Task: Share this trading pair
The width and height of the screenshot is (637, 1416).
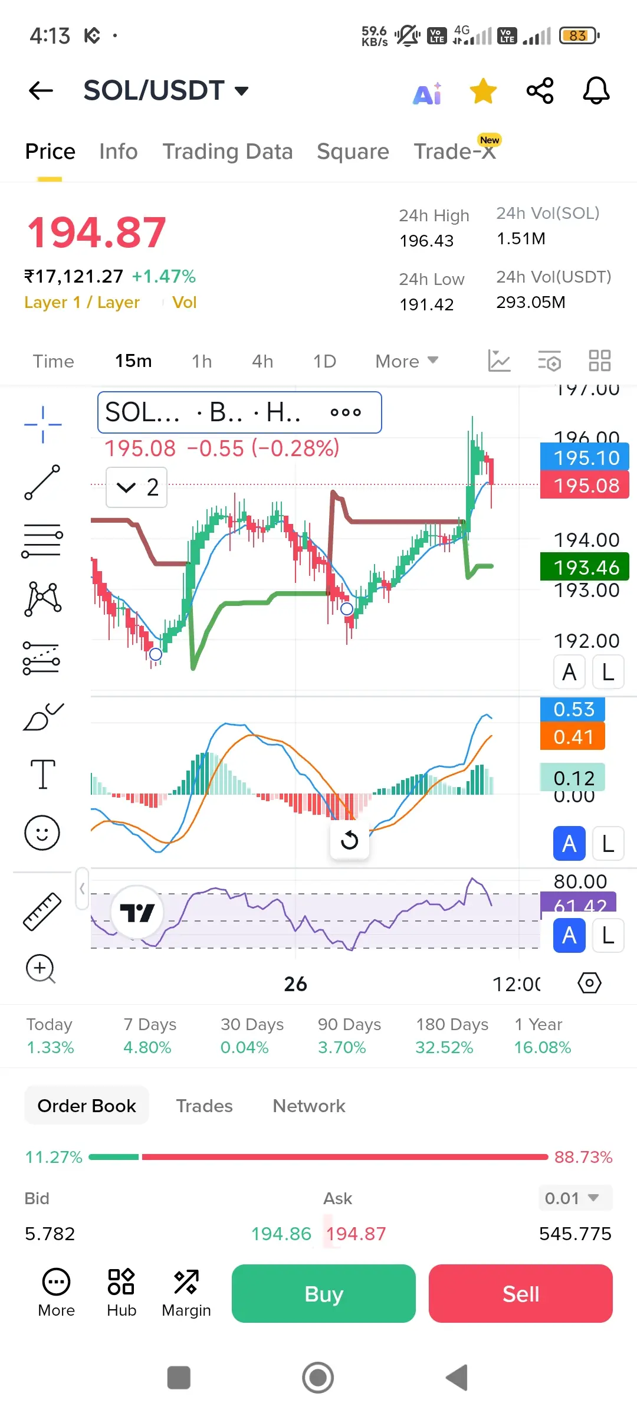Action: point(540,91)
